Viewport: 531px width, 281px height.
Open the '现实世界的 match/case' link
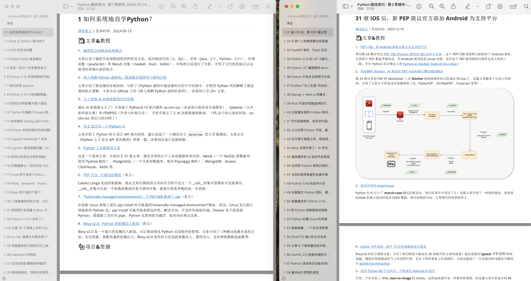coord(377,185)
